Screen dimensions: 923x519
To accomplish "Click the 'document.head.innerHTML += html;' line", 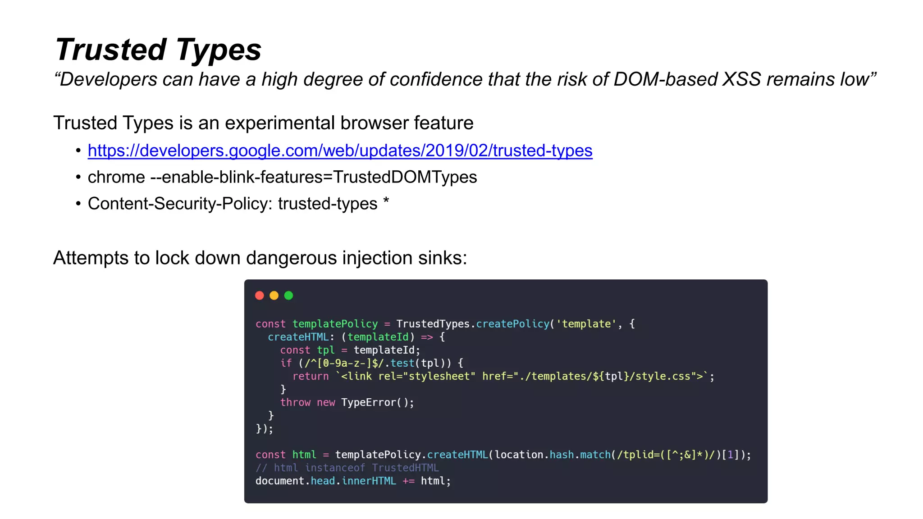I will pos(353,481).
